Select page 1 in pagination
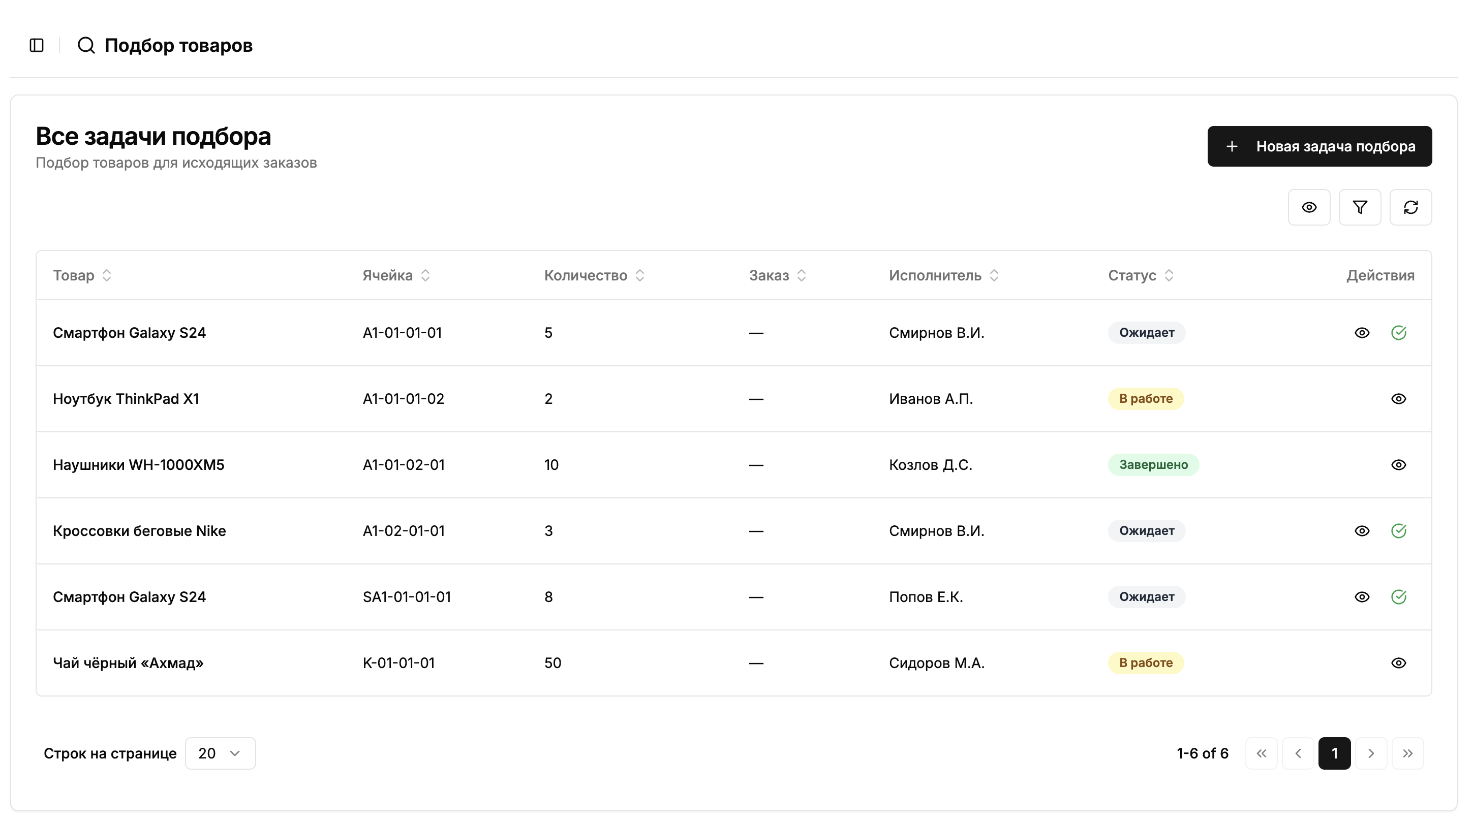 1334,753
